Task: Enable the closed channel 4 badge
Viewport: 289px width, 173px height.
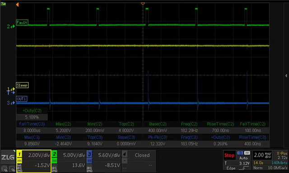Action: pos(125,154)
